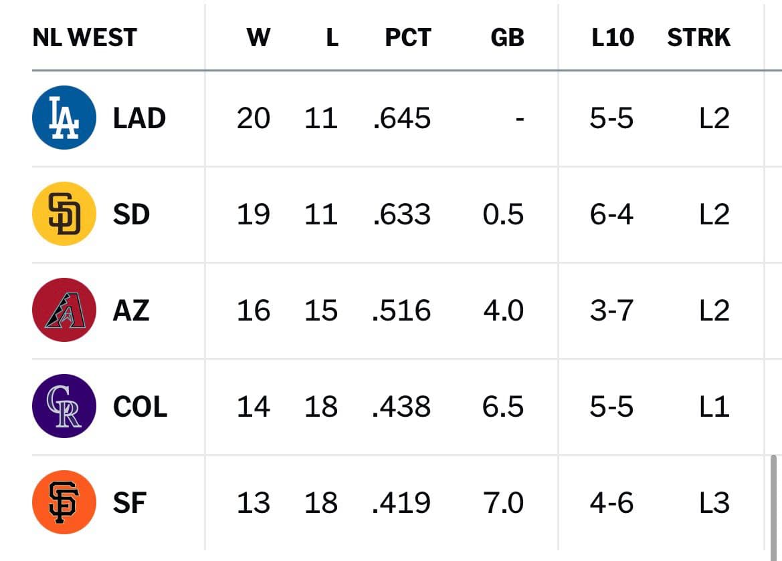The width and height of the screenshot is (782, 561).
Task: Sort by the PCT column header
Action: (x=408, y=37)
